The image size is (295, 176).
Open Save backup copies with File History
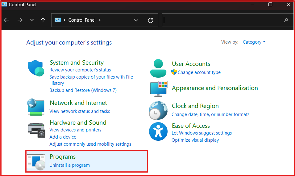pyautogui.click(x=91, y=80)
